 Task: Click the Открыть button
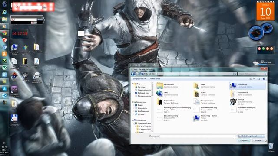point(244,140)
